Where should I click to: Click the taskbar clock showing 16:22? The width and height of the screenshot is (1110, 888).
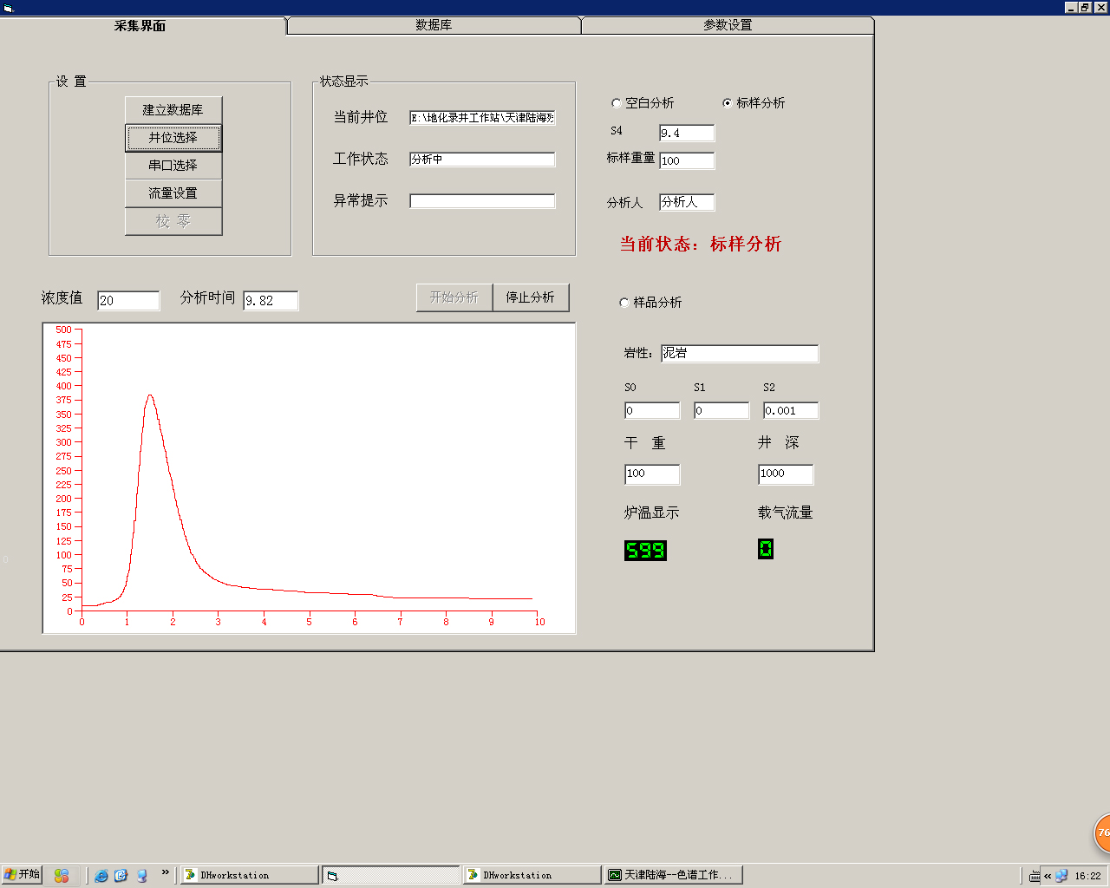[x=1087, y=876]
